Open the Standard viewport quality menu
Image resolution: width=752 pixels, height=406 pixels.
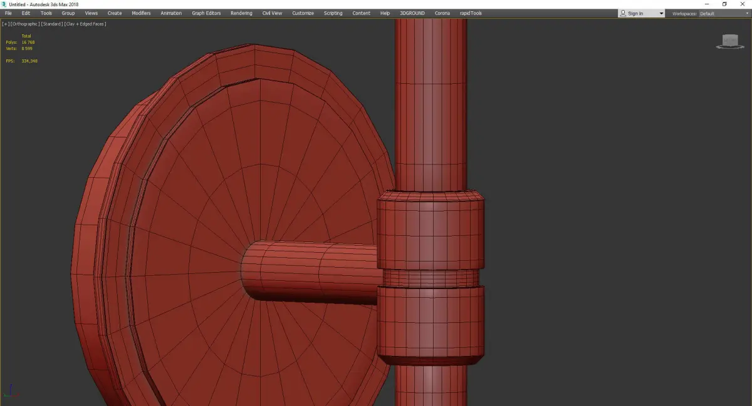(52, 24)
